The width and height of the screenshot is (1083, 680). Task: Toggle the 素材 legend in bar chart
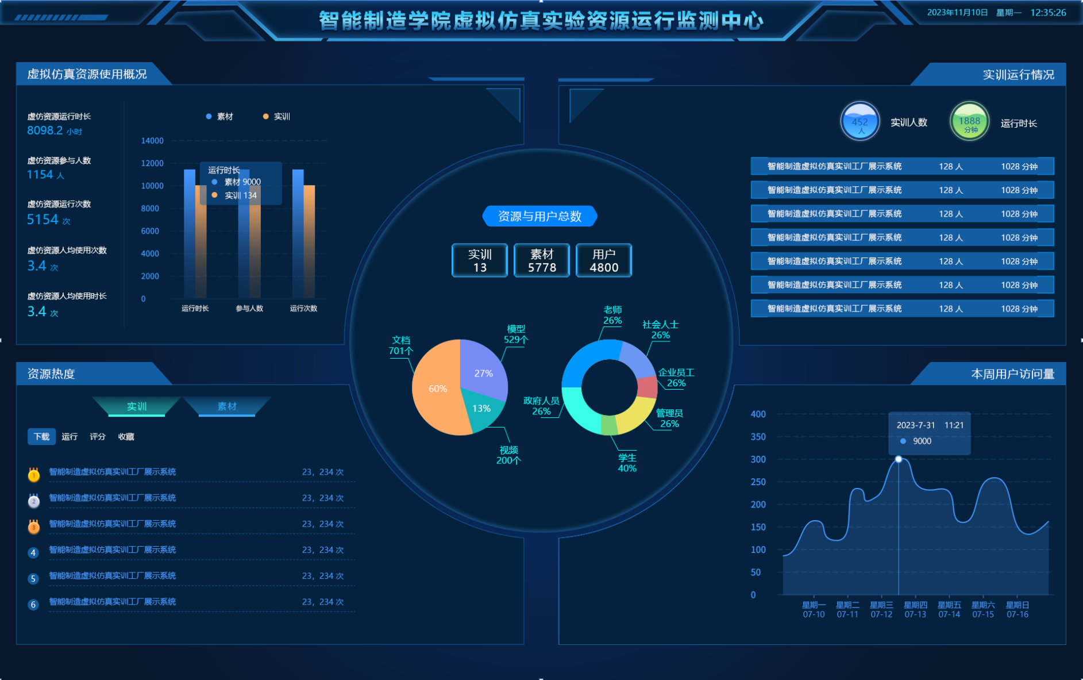pyautogui.click(x=219, y=117)
